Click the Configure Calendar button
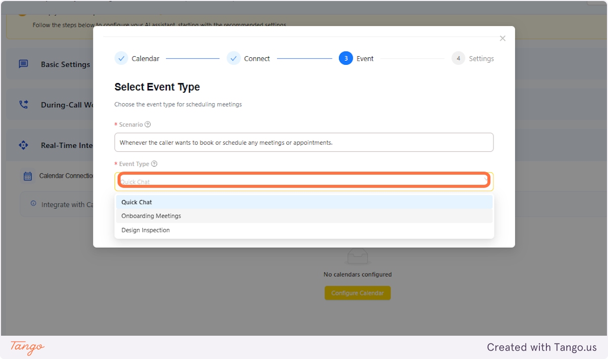Image resolution: width=608 pixels, height=359 pixels. pos(357,293)
